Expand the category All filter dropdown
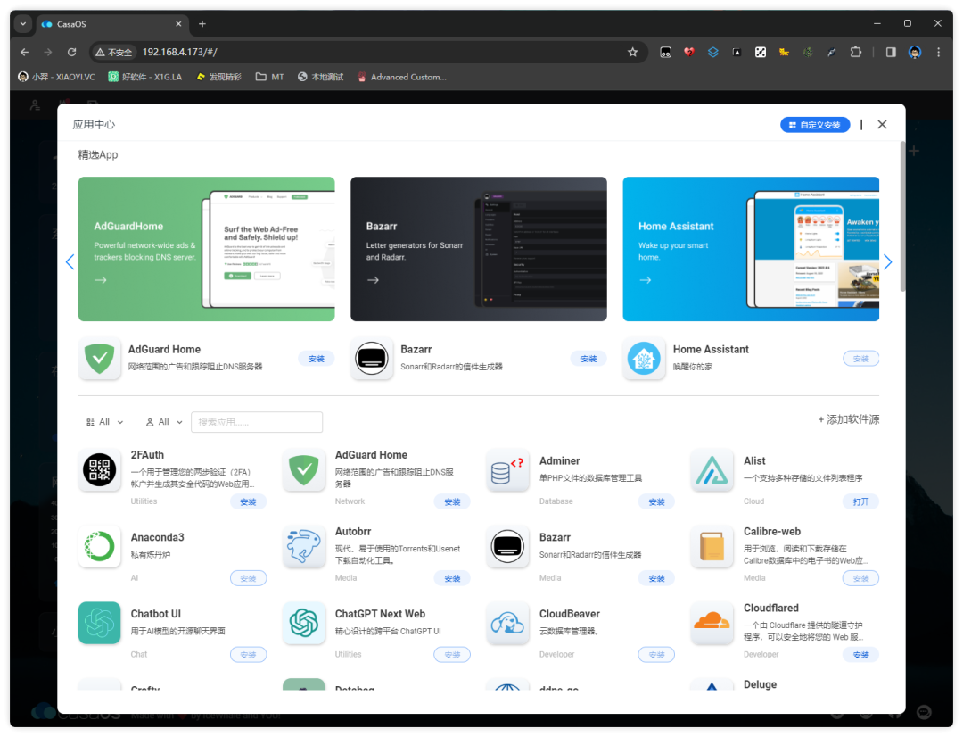 pos(105,422)
